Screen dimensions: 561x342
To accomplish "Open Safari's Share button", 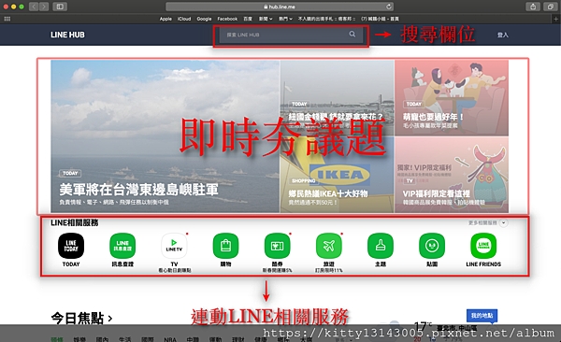I will pyautogui.click(x=533, y=7).
